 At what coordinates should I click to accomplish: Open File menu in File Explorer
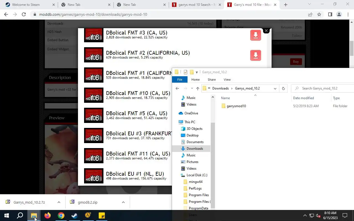180,80
